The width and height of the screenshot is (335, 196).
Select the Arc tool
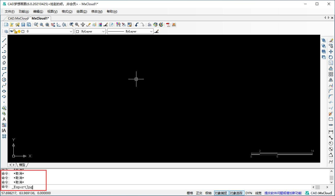(x=4, y=74)
